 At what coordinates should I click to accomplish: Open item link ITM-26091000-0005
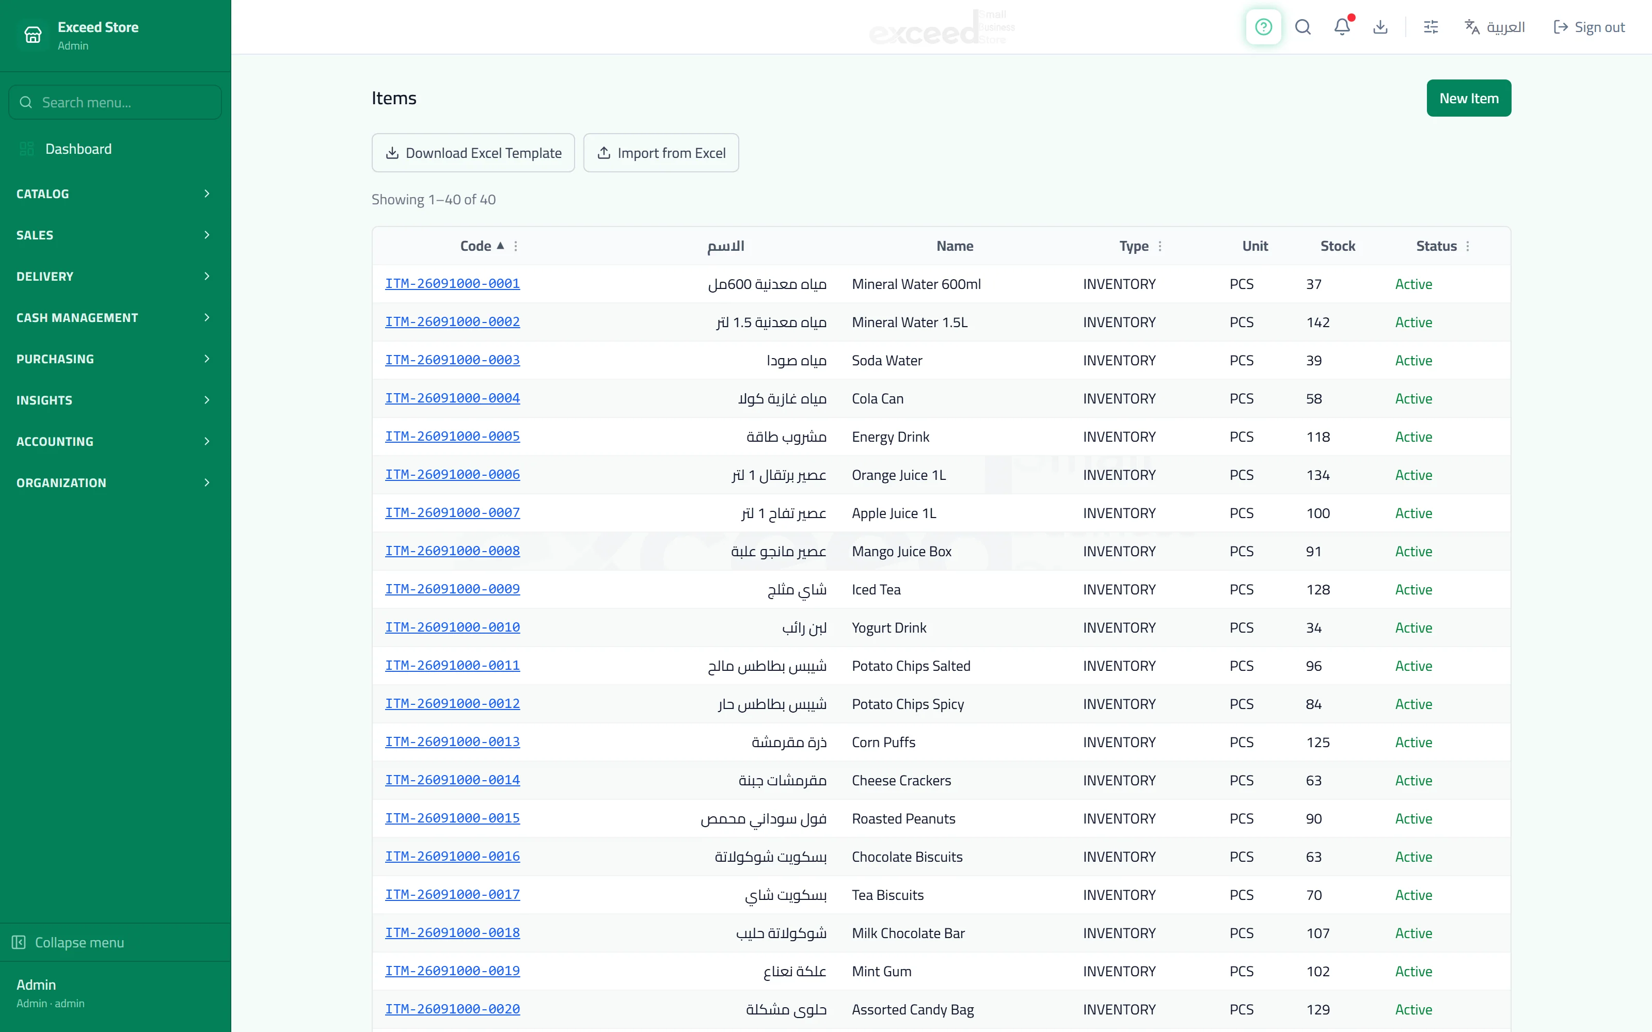(452, 436)
